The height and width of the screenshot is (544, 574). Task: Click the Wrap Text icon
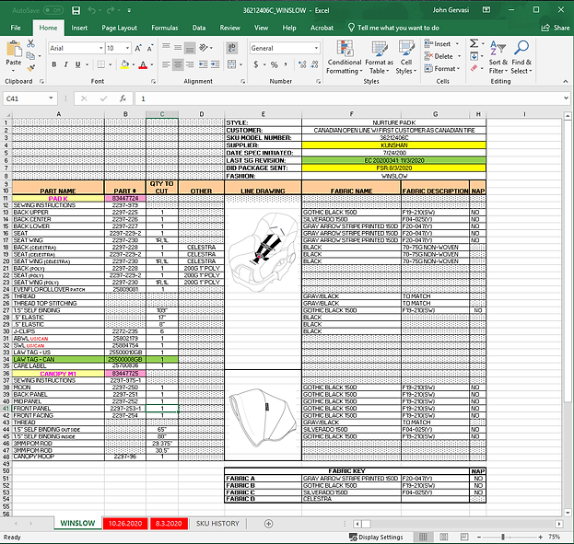click(232, 48)
